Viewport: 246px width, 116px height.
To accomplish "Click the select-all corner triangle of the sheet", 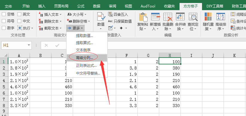I will tap(5, 55).
